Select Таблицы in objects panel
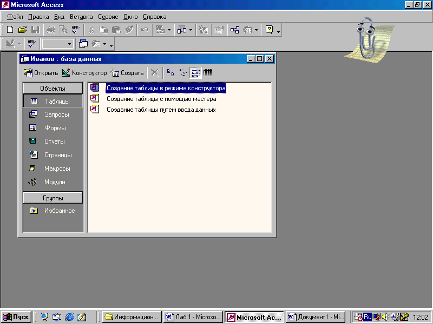Image resolution: width=433 pixels, height=324 pixels. click(53, 101)
